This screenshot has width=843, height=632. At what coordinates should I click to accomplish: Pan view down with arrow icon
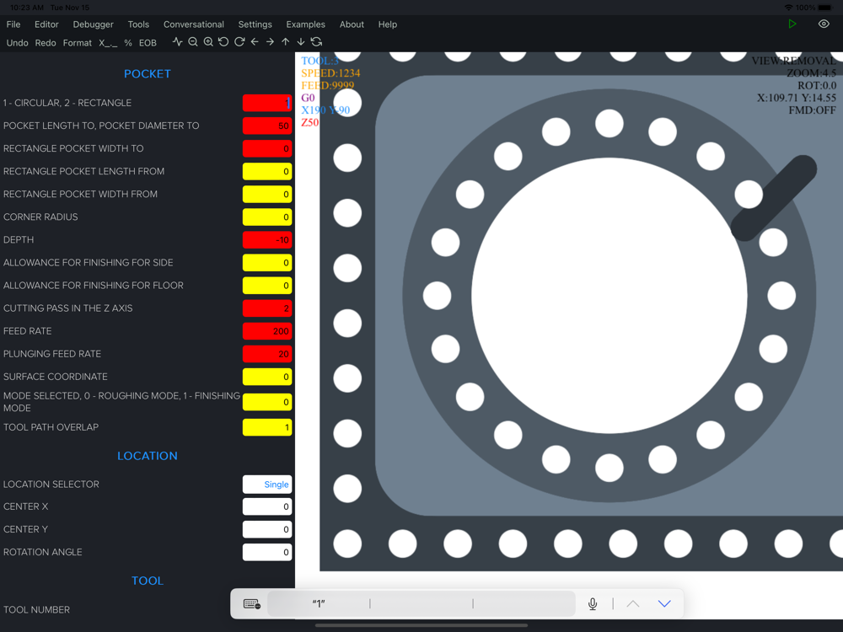coord(301,42)
